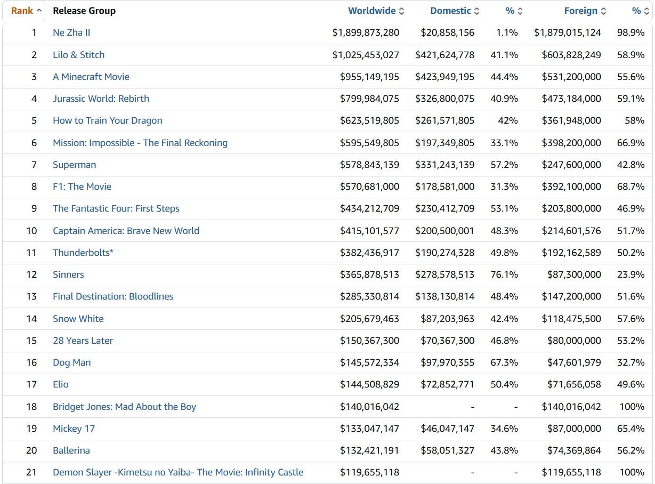Screen dimensions: 655x484
Task: Select foreign gross $192,162,589
Action: [571, 253]
